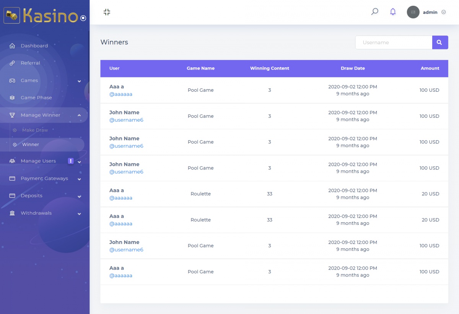Open the search magnifier in top bar
Image resolution: width=459 pixels, height=314 pixels.
pyautogui.click(x=375, y=12)
